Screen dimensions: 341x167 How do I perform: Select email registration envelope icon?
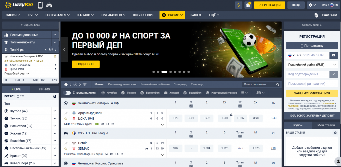tap(334, 55)
